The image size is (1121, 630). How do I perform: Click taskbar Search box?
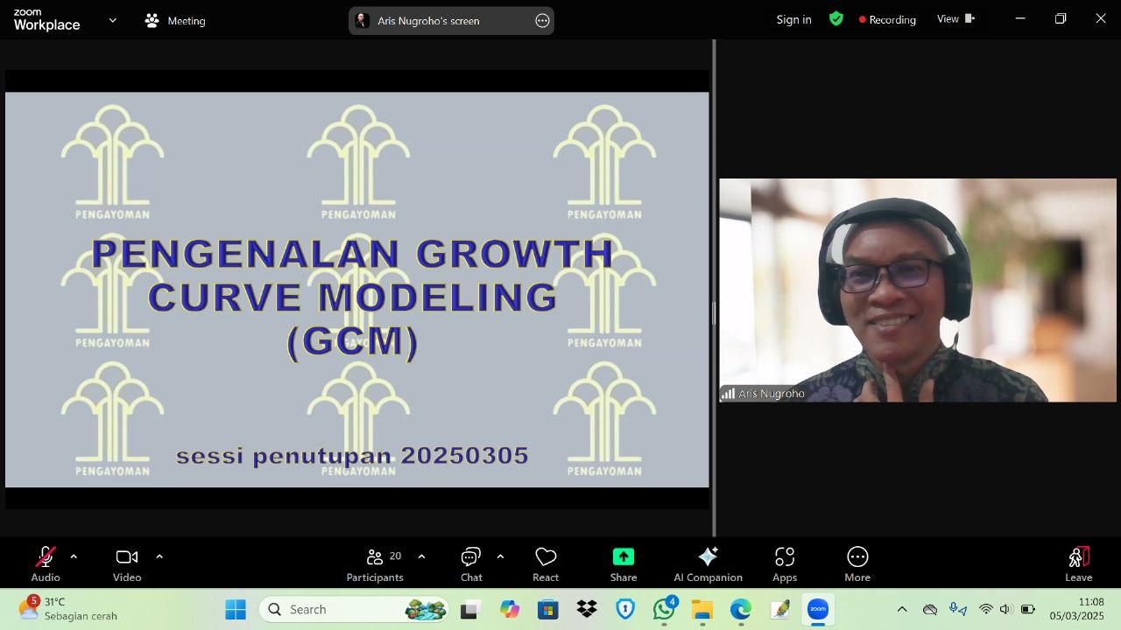click(354, 609)
